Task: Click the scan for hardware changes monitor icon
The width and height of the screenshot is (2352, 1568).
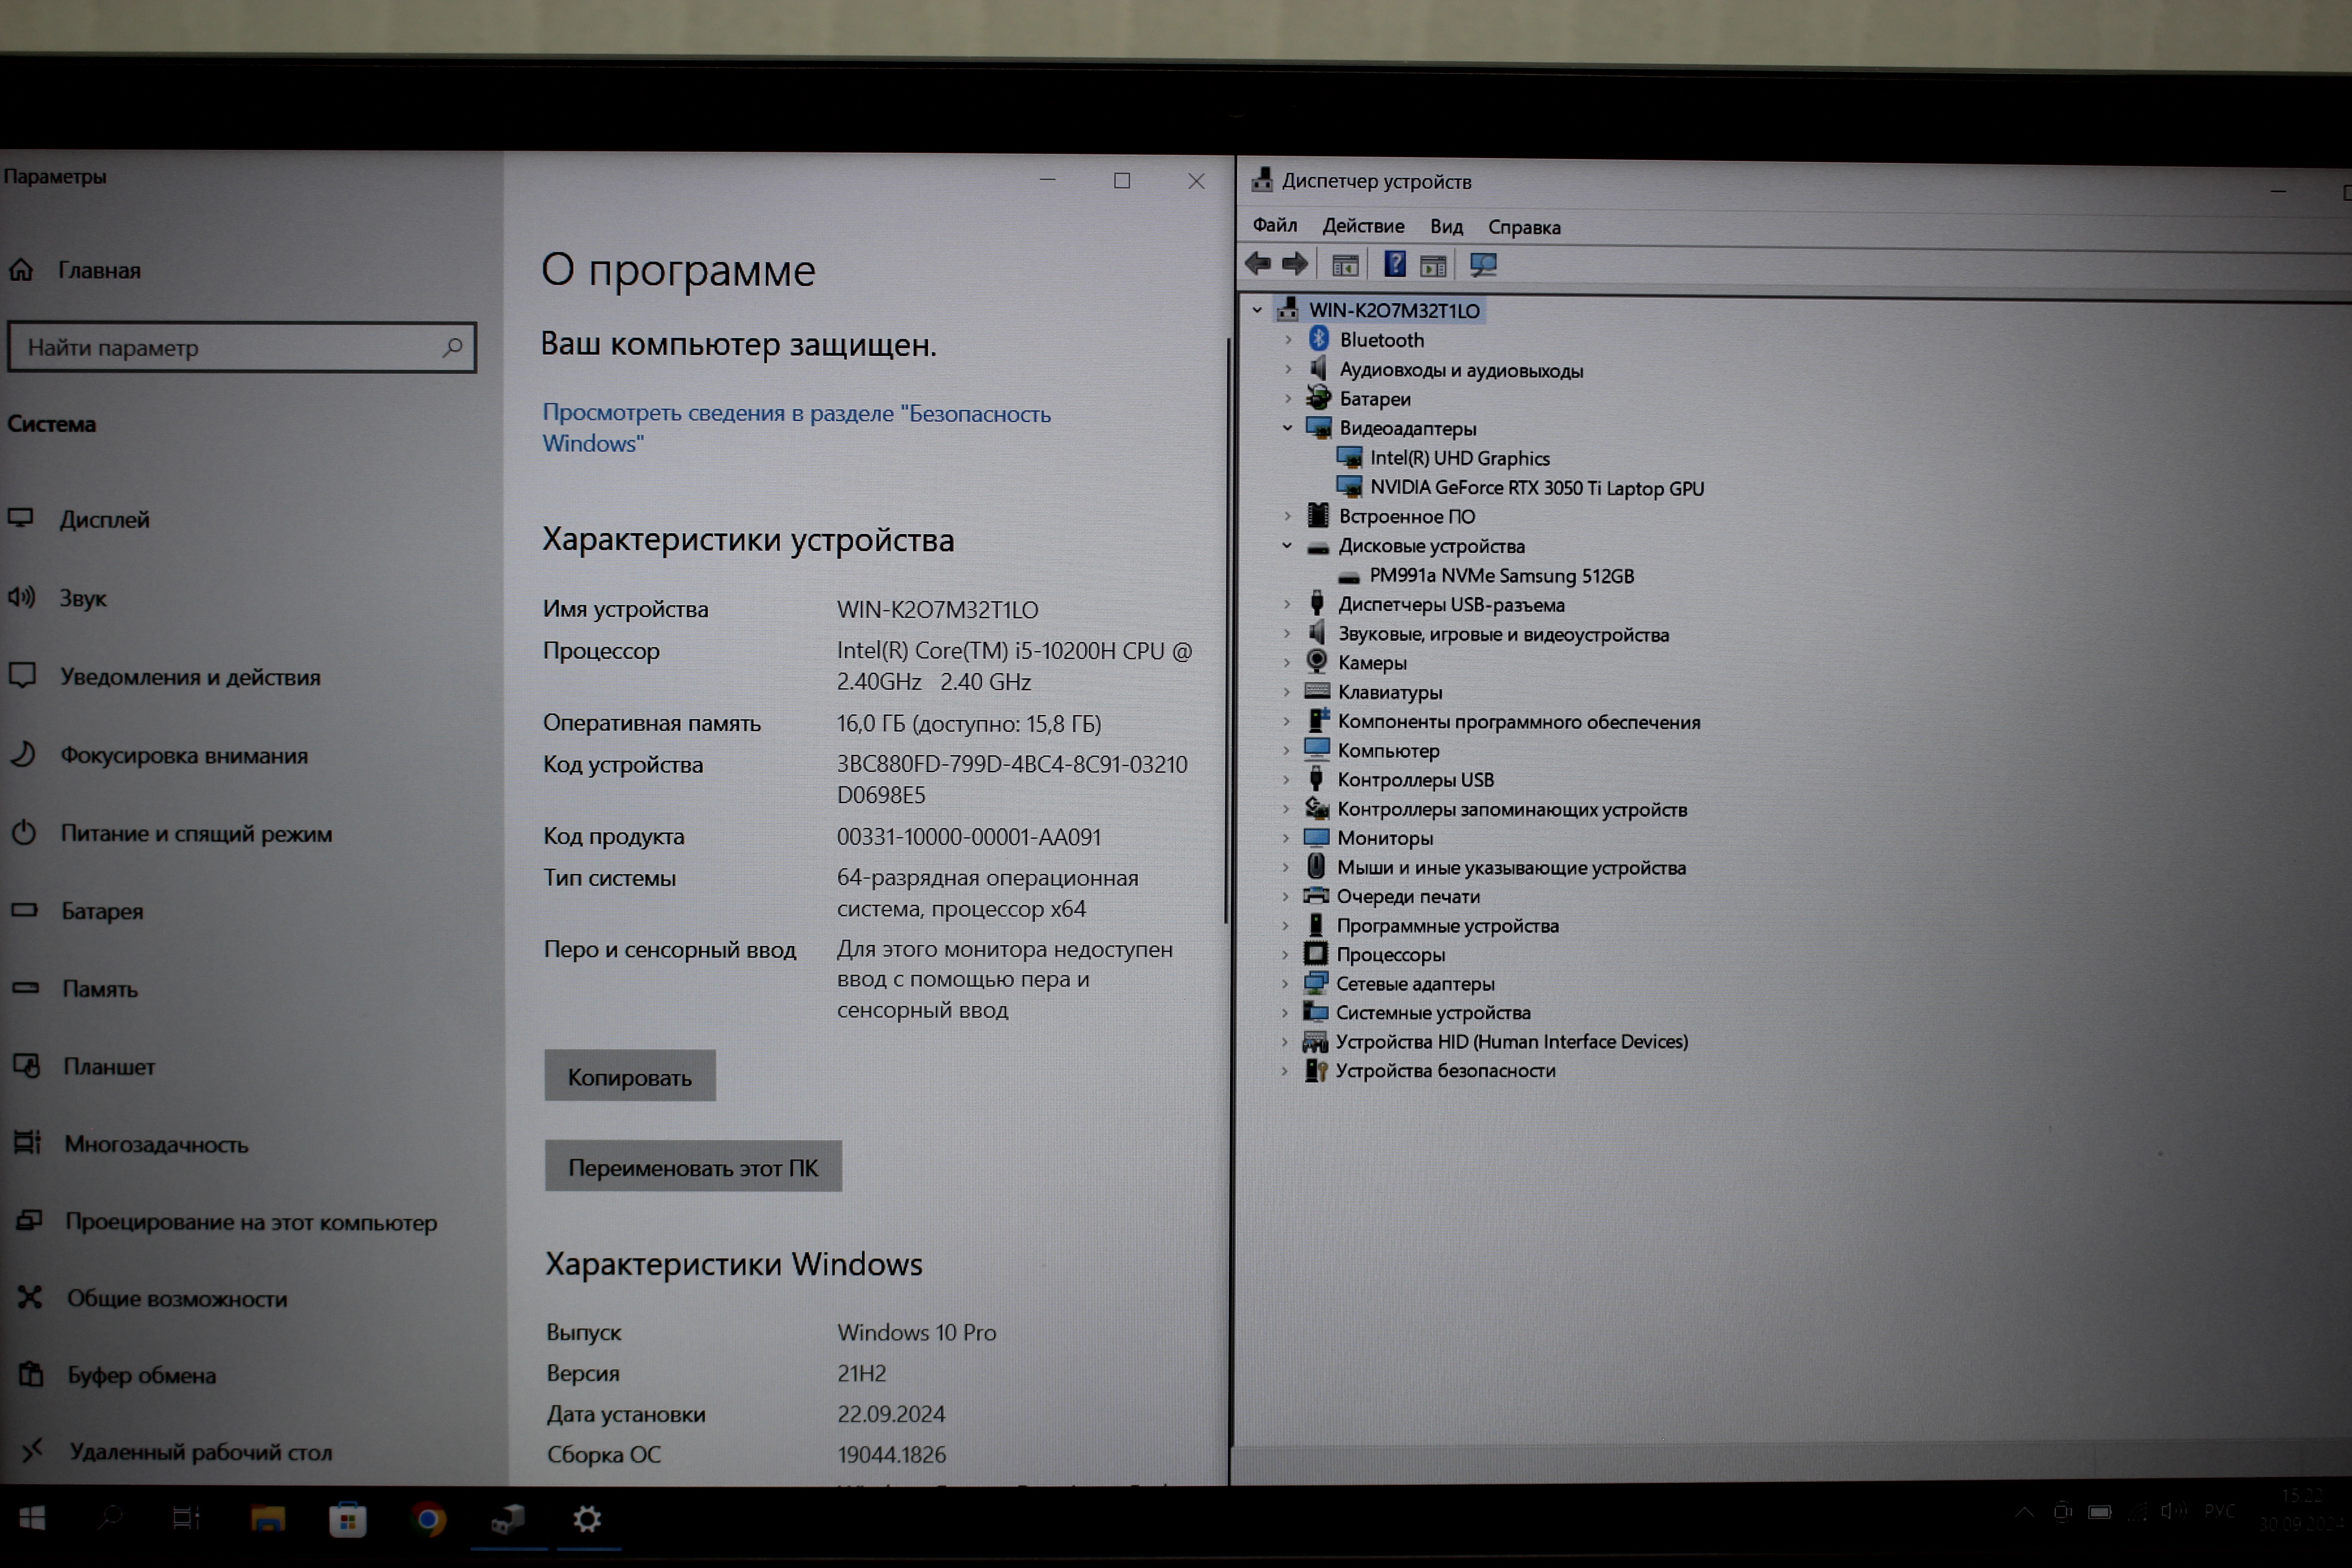Action: [1483, 265]
